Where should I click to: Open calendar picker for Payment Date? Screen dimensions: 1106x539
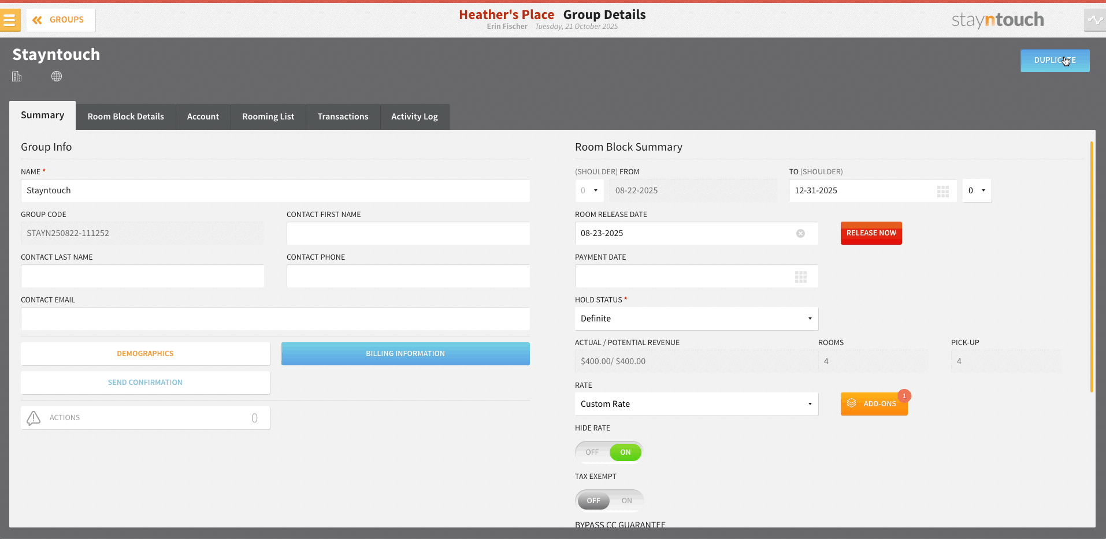(800, 277)
